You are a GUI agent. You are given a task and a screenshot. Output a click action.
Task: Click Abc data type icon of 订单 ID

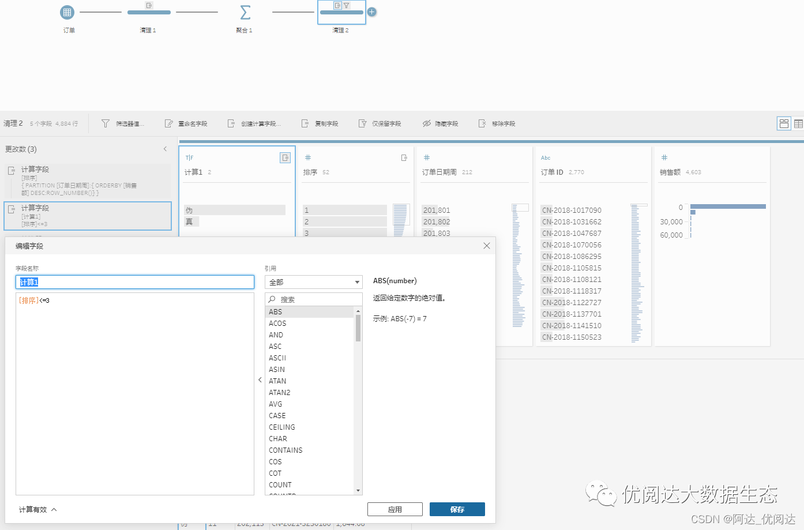(546, 157)
